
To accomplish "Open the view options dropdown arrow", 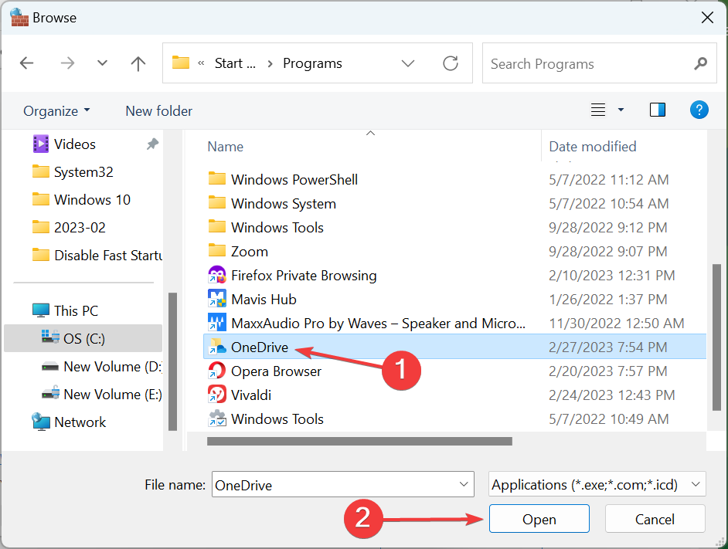I will point(621,110).
